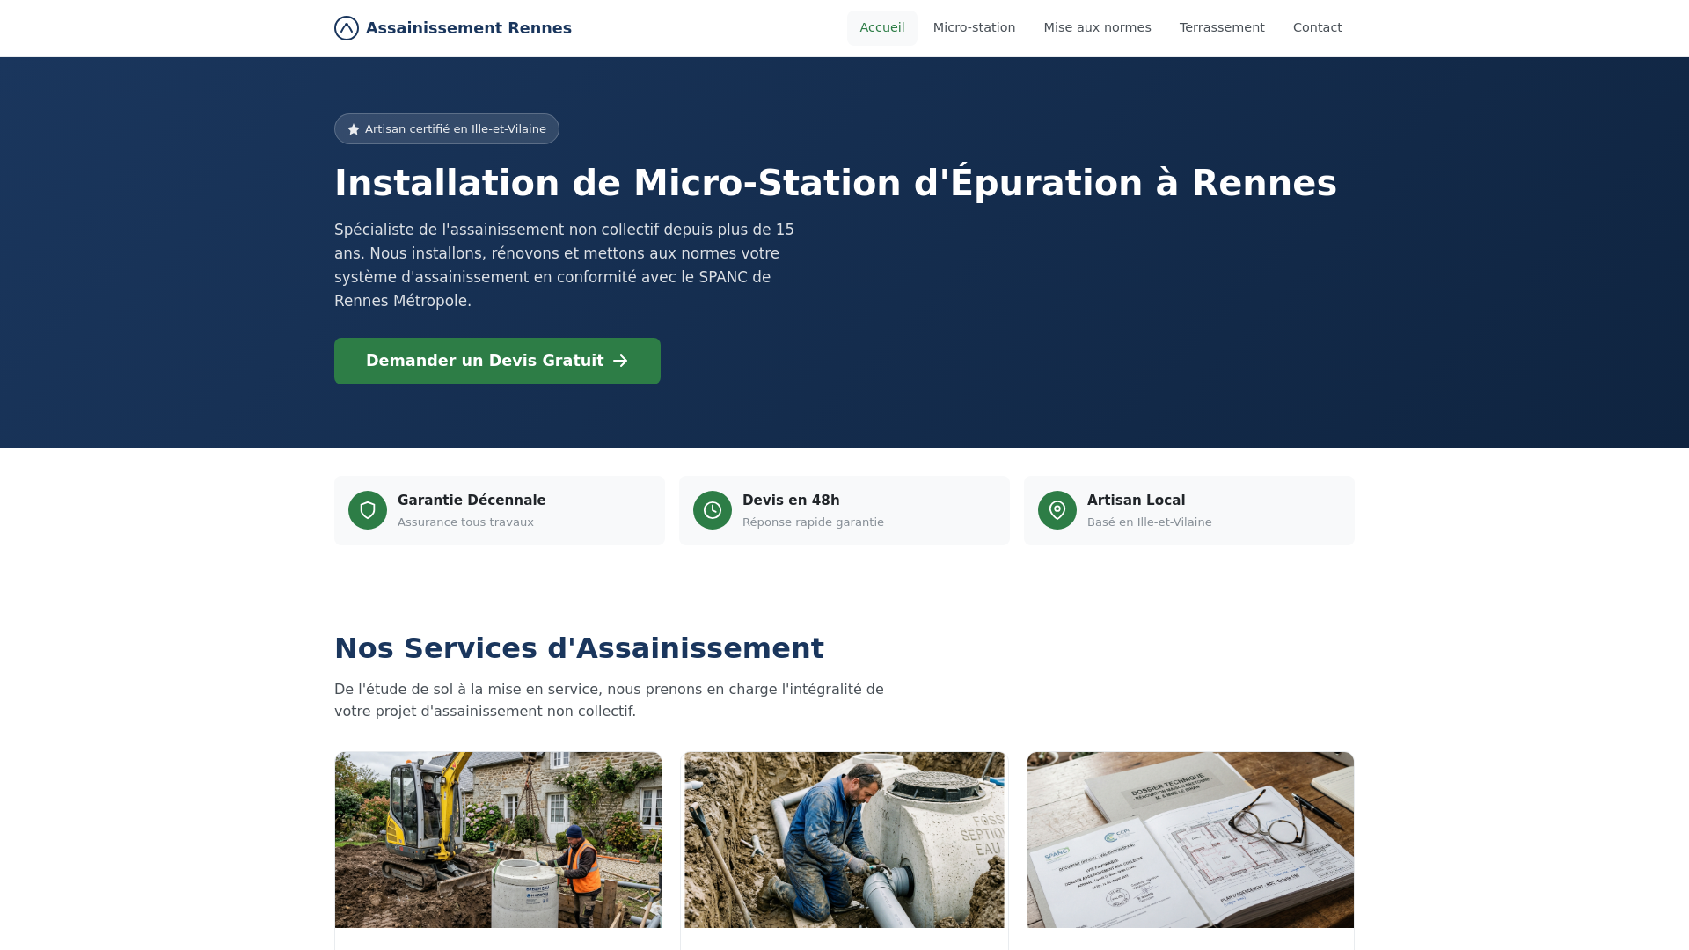The image size is (1689, 950).
Task: Open the excavator worksite service image
Action: coord(498,840)
